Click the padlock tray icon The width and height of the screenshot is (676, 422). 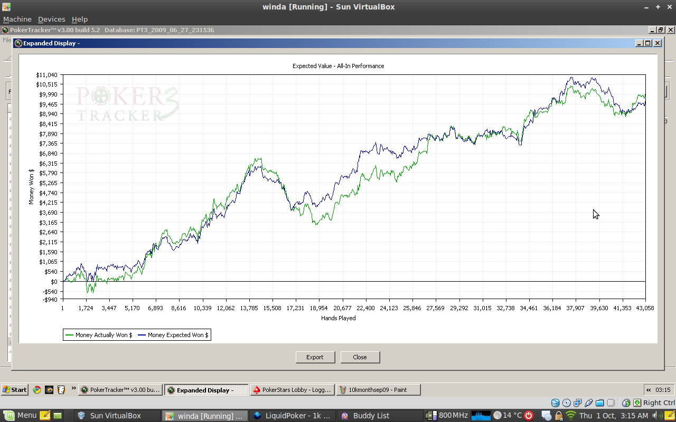pyautogui.click(x=559, y=415)
